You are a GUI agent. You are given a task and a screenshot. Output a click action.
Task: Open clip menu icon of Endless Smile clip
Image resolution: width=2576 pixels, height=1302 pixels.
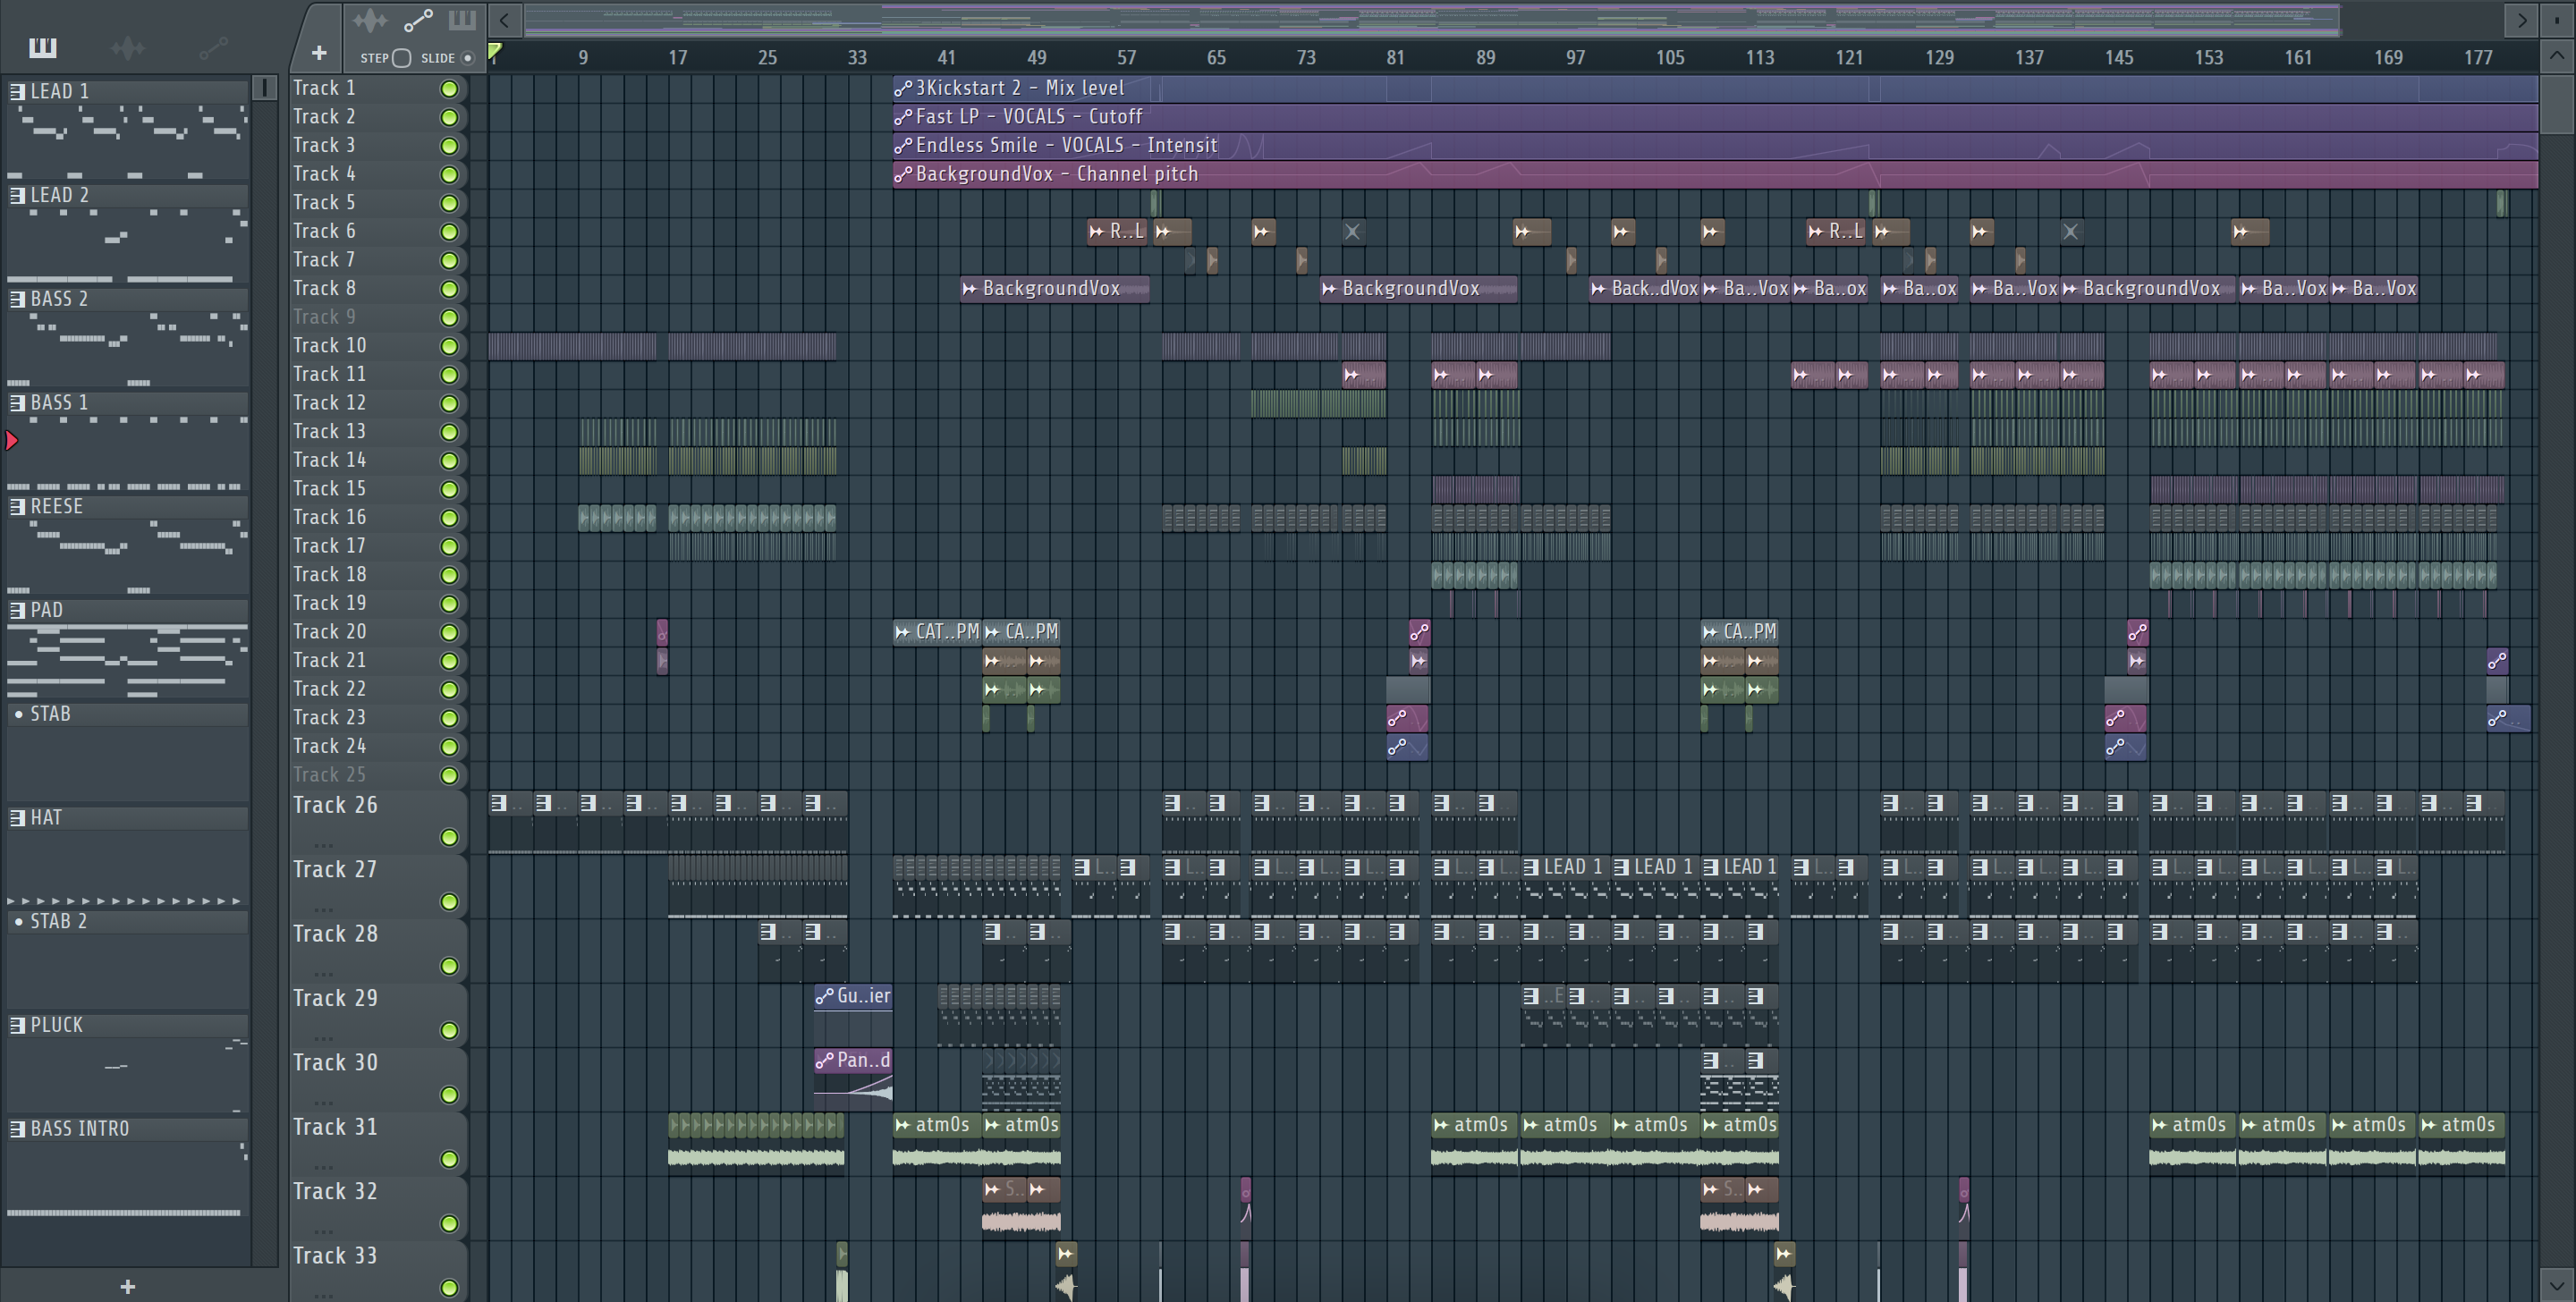(x=903, y=146)
